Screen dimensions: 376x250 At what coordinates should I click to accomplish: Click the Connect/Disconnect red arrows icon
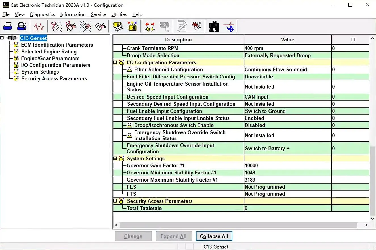(150, 26)
